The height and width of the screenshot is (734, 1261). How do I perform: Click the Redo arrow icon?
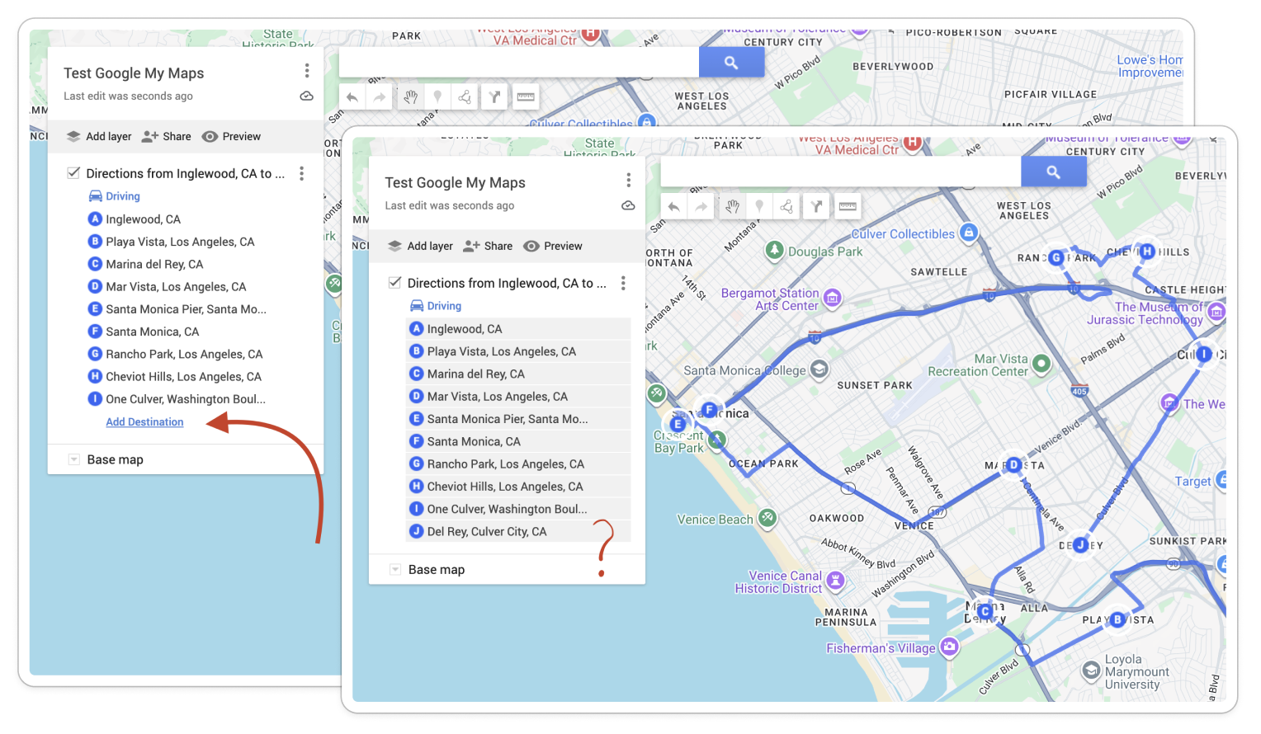pyautogui.click(x=701, y=206)
